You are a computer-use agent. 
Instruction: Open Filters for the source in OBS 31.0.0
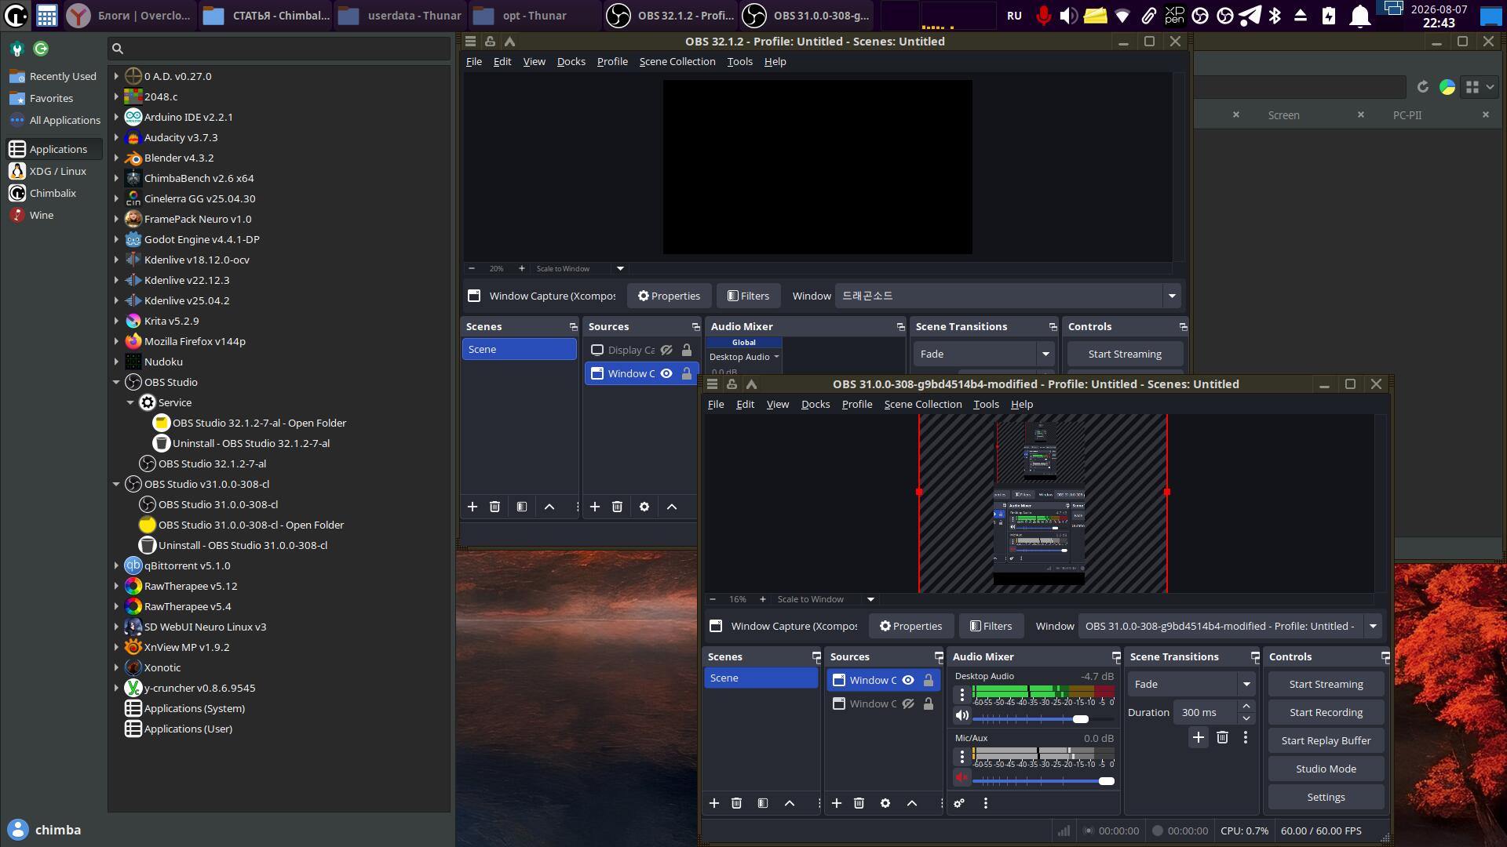(991, 626)
